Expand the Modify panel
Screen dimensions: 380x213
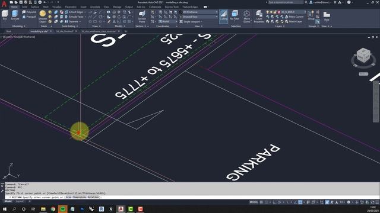coord(120,26)
